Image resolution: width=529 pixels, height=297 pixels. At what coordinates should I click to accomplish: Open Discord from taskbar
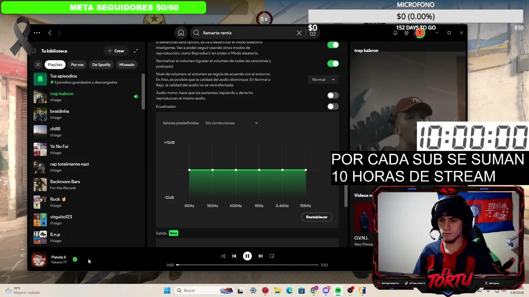[326, 290]
